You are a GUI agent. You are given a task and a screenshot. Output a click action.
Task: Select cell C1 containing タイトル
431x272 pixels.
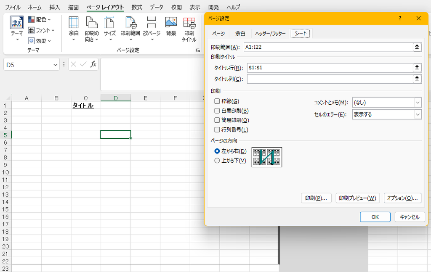click(86, 106)
